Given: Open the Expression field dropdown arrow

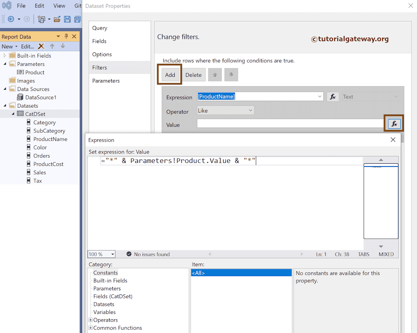Looking at the screenshot, I should (319, 97).
